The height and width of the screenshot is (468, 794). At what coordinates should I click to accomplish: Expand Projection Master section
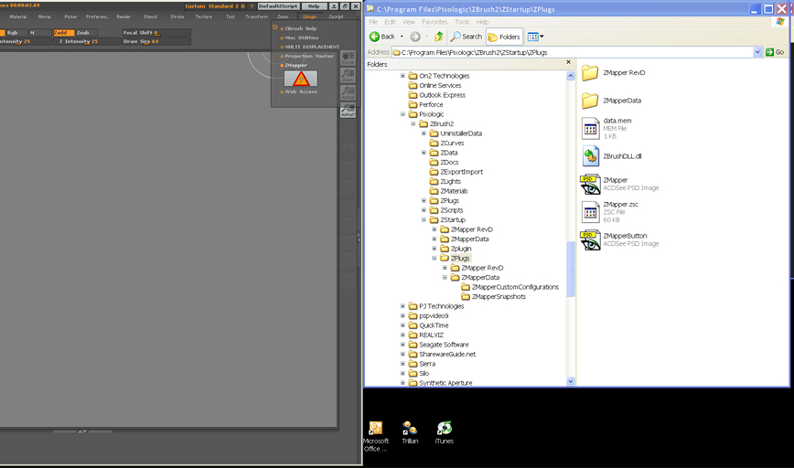[307, 56]
